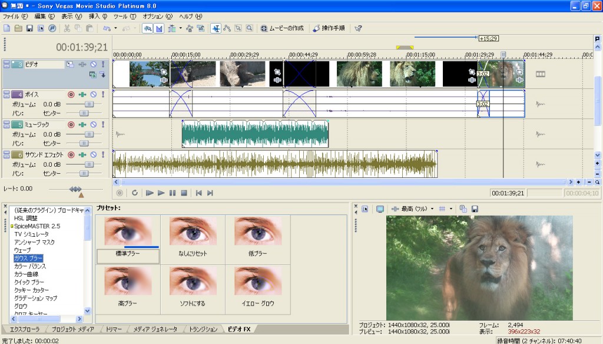Arm サウンド エフェクト track for recording
Screen dimensions: 603x344
(x=71, y=154)
